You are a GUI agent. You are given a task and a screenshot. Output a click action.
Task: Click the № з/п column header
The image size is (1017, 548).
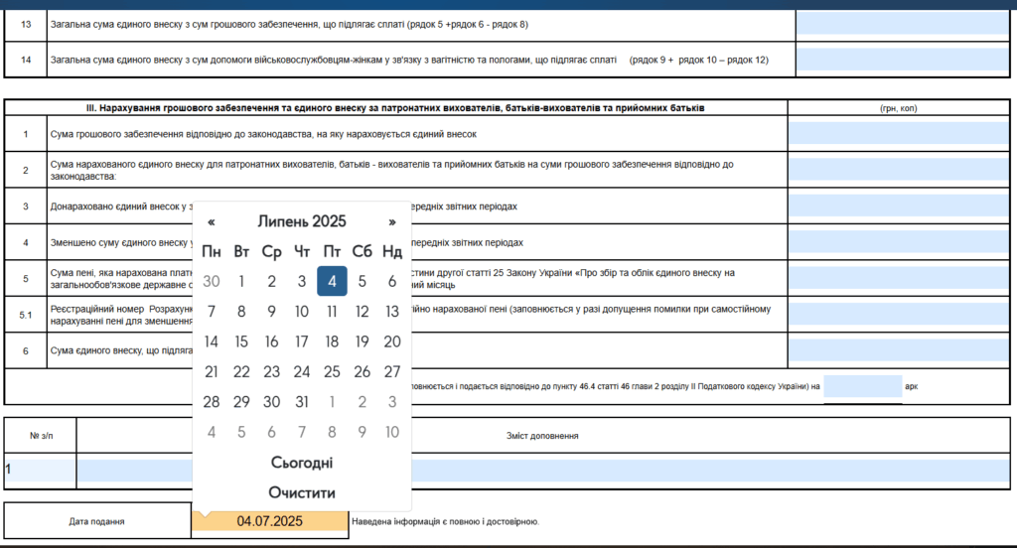(41, 436)
